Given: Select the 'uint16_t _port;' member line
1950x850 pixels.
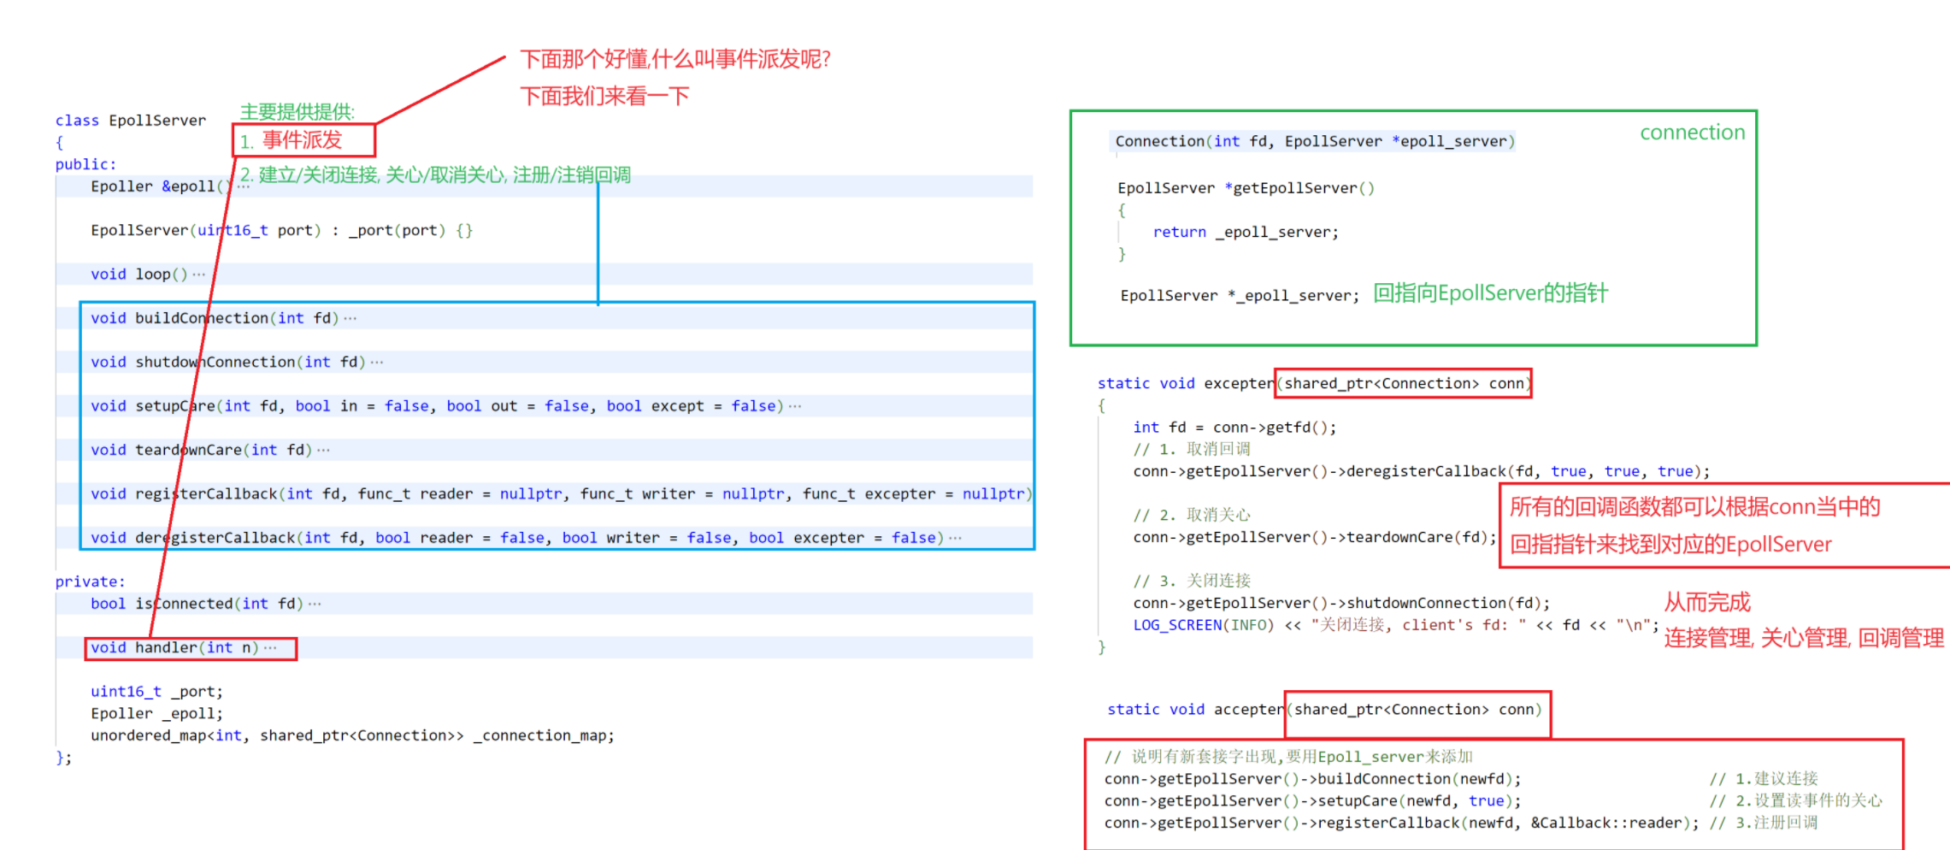Looking at the screenshot, I should (x=156, y=692).
